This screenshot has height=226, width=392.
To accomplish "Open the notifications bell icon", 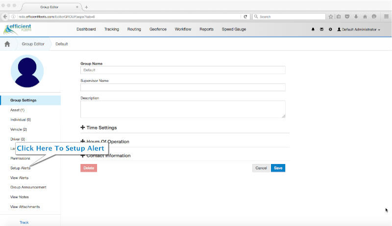I will coord(313,29).
